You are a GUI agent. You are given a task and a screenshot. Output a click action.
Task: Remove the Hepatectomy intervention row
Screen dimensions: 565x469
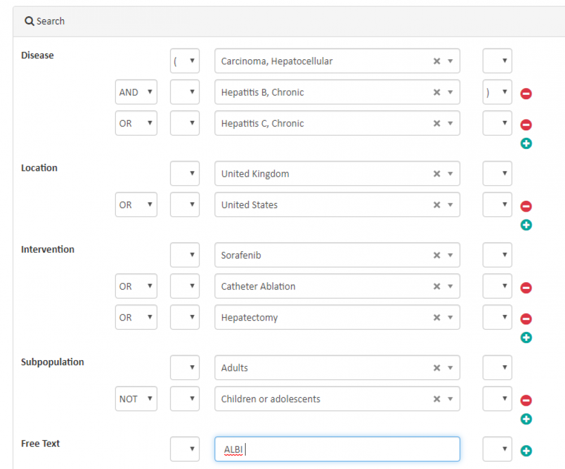(x=526, y=319)
